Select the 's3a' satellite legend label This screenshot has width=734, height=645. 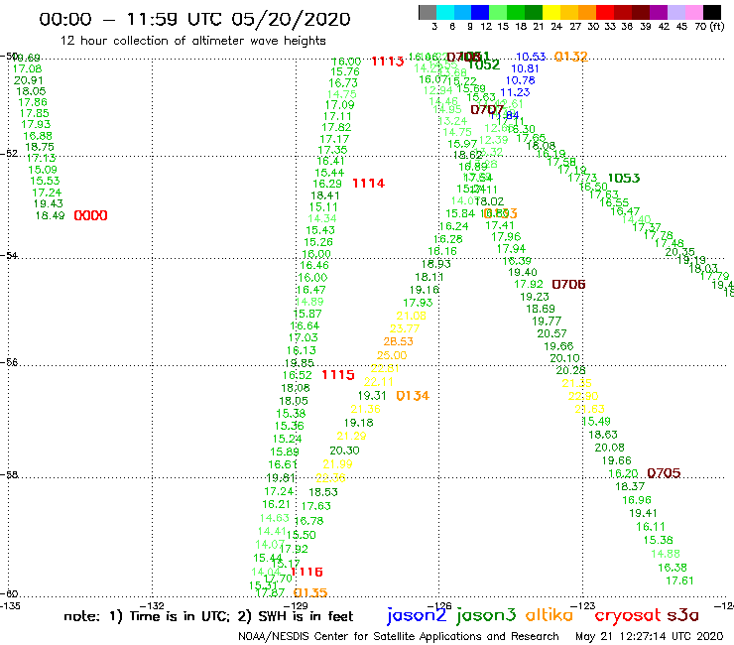[683, 615]
